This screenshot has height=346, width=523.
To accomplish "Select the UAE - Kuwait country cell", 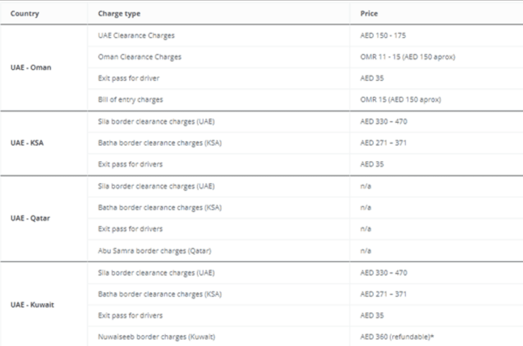I will coord(32,305).
